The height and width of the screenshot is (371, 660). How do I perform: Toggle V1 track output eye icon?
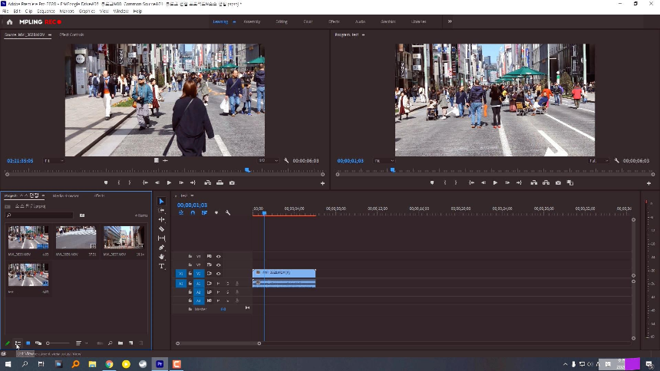(x=219, y=274)
